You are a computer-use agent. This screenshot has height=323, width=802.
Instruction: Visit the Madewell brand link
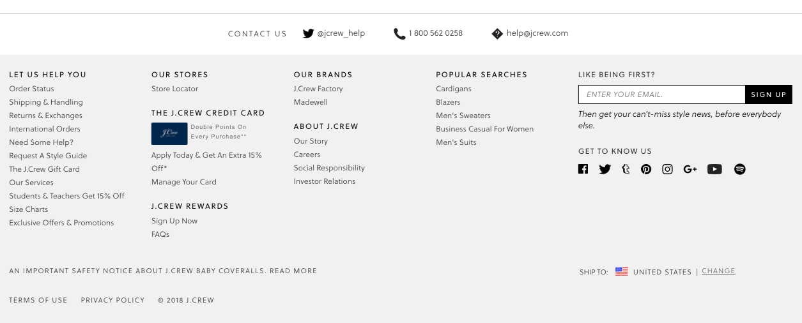[x=311, y=102]
